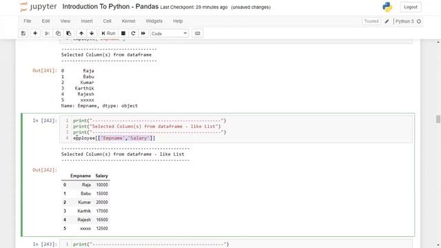Open the View menu
The height and width of the screenshot is (248, 441).
[65, 21]
